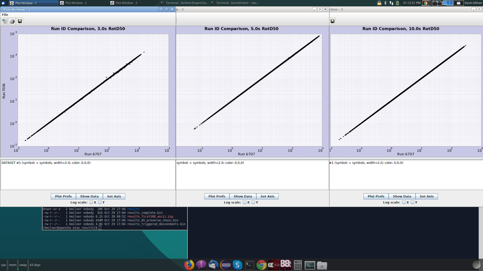
Task: Switch to Plot Window - 2 in taskbar
Action: coord(75,3)
